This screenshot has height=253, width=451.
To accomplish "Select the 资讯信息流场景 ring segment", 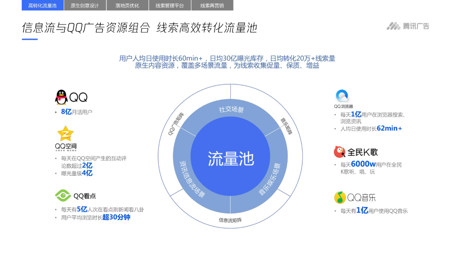I will coord(192,179).
